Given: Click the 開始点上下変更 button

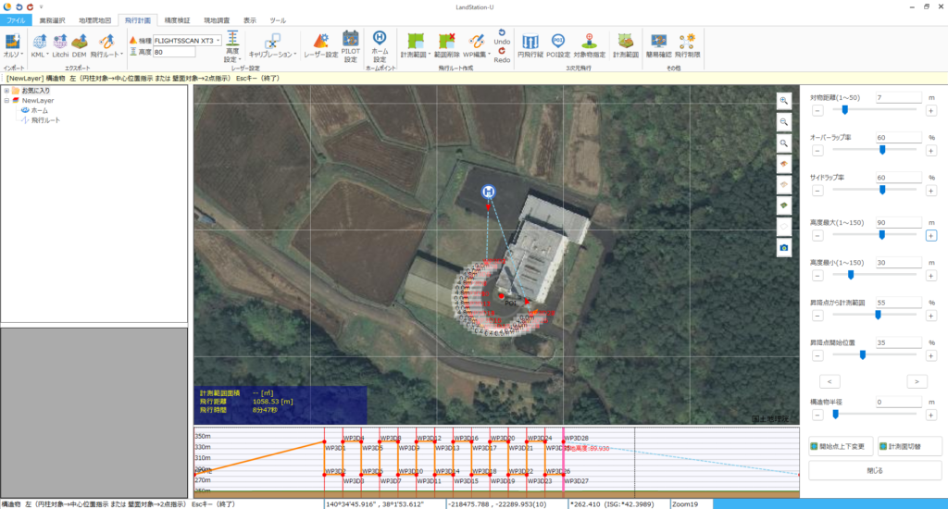Looking at the screenshot, I should click(x=840, y=447).
